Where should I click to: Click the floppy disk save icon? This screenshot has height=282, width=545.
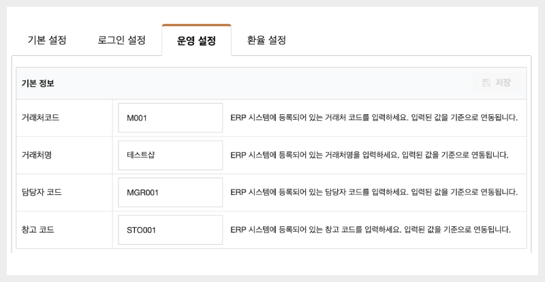point(486,83)
